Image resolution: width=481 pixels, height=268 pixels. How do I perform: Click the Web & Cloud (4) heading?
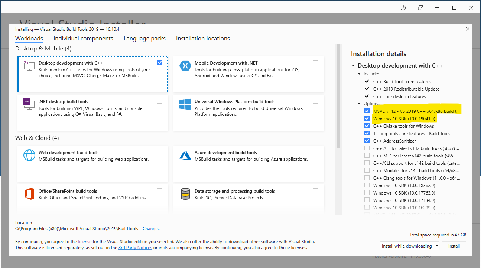point(37,138)
